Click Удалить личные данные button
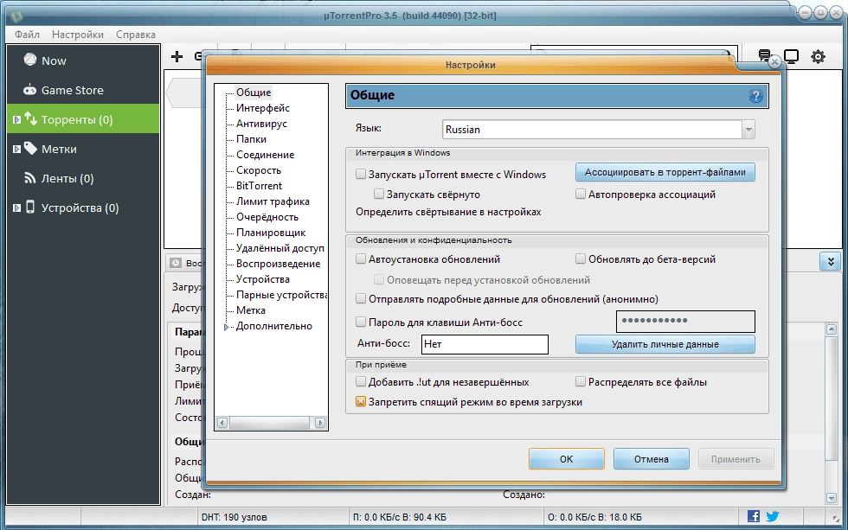Image resolution: width=848 pixels, height=530 pixels. coord(665,344)
